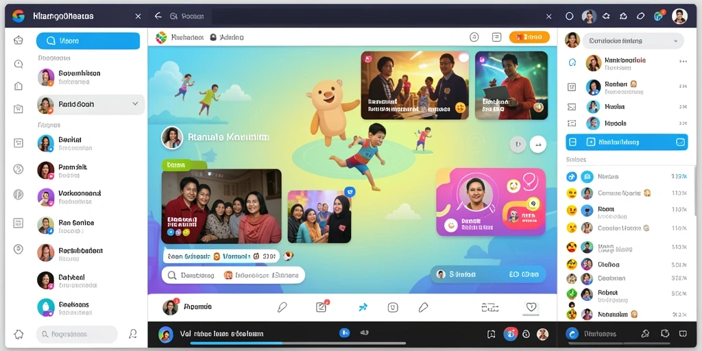
Task: Click the person icon next to the lower-left search box
Action: click(132, 334)
